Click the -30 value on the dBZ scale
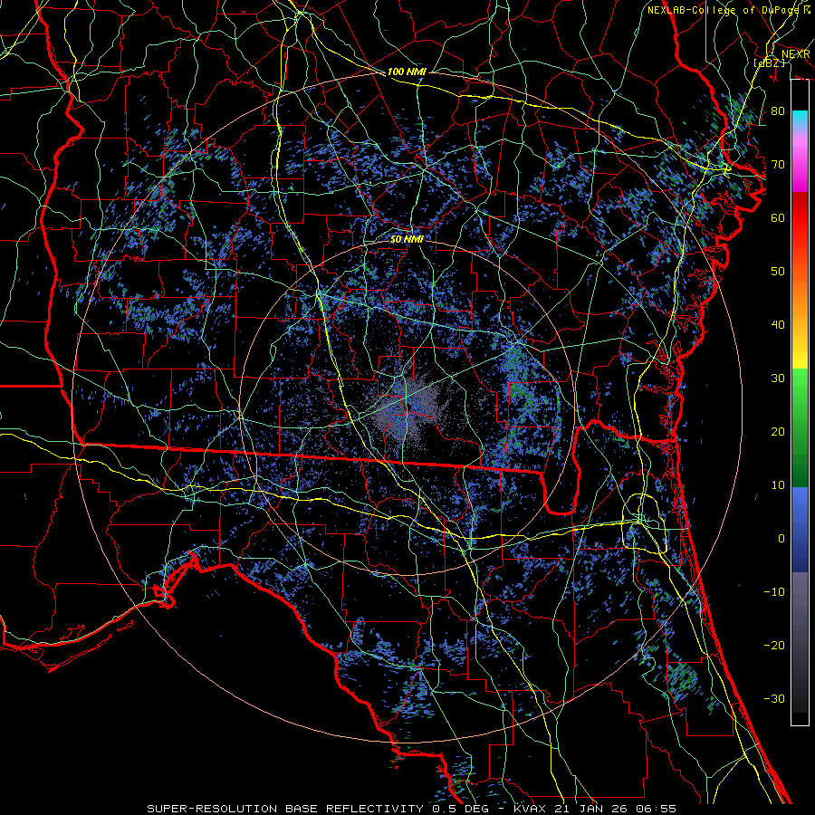The image size is (815, 815). point(774,698)
